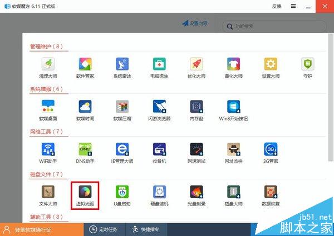Open 定时任务 scheduled tasks

click(105, 229)
